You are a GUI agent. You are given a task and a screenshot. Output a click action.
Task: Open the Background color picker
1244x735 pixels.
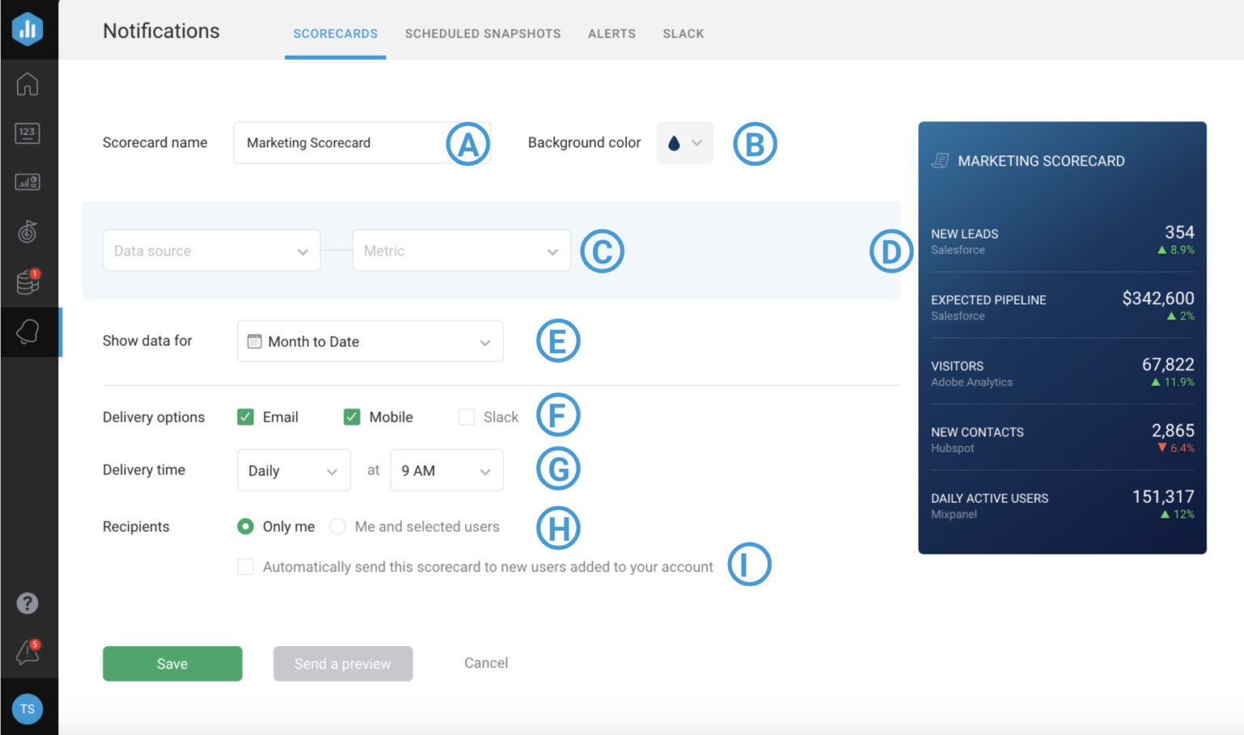[684, 143]
